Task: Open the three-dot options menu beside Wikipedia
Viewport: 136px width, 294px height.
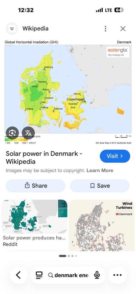Action: [106, 29]
